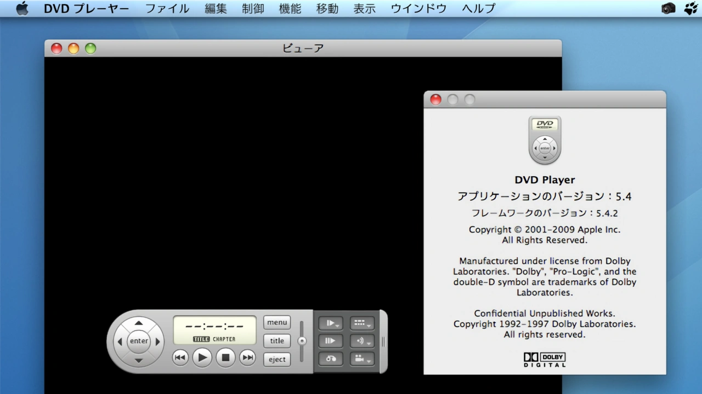Toggle CHAPTER indicator in the controller display
The image size is (702, 394).
coord(224,339)
